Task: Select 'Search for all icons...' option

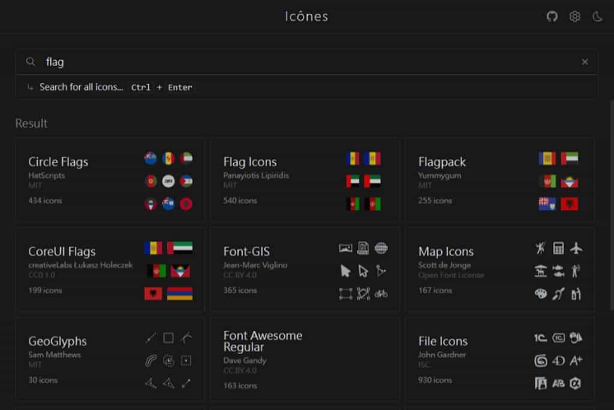Action: click(306, 87)
